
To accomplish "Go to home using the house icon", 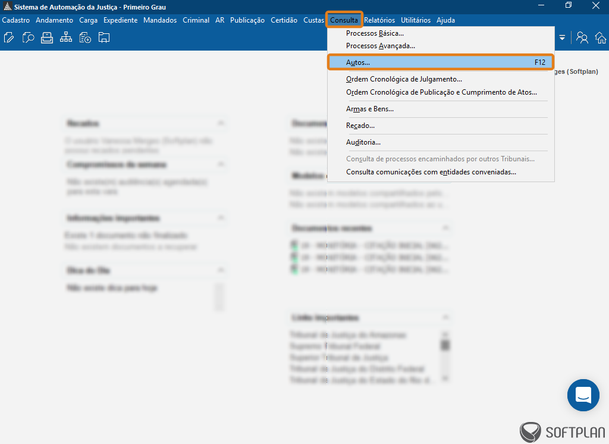I will pyautogui.click(x=601, y=37).
